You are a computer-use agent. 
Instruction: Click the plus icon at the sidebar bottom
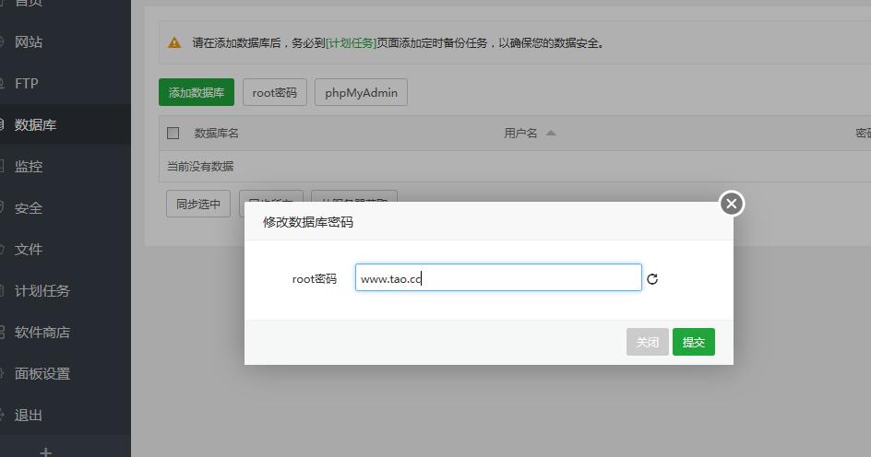point(45,451)
